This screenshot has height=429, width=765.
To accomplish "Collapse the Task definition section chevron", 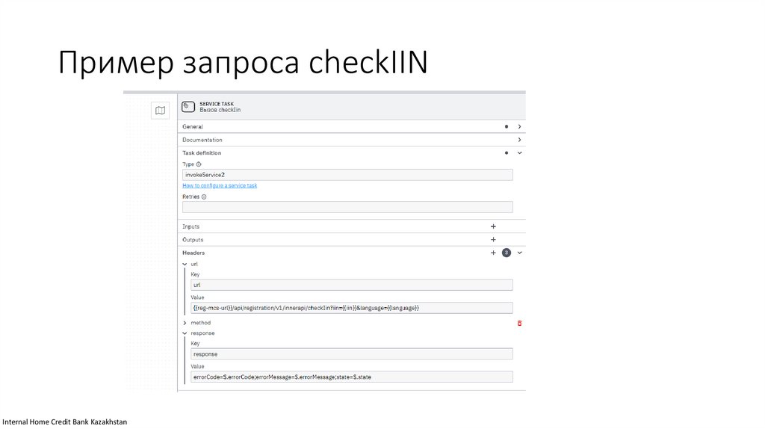I will tap(520, 152).
